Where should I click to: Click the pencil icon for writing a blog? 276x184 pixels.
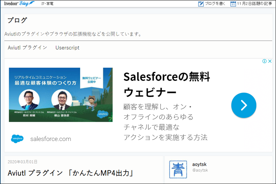[x=201, y=4]
